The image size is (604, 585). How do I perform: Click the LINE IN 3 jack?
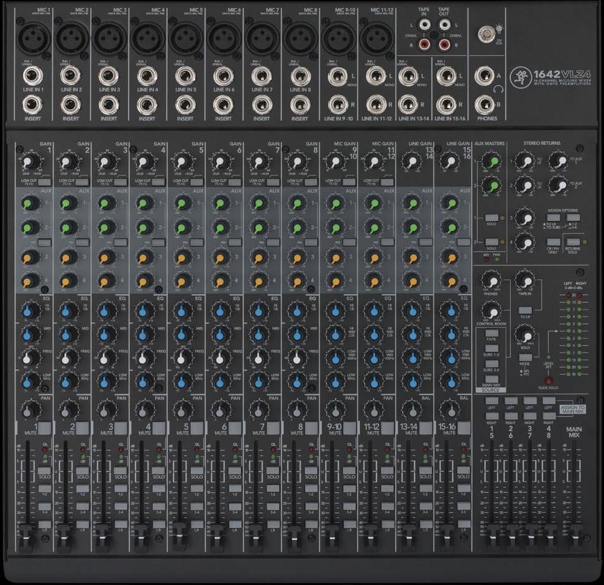pyautogui.click(x=109, y=76)
